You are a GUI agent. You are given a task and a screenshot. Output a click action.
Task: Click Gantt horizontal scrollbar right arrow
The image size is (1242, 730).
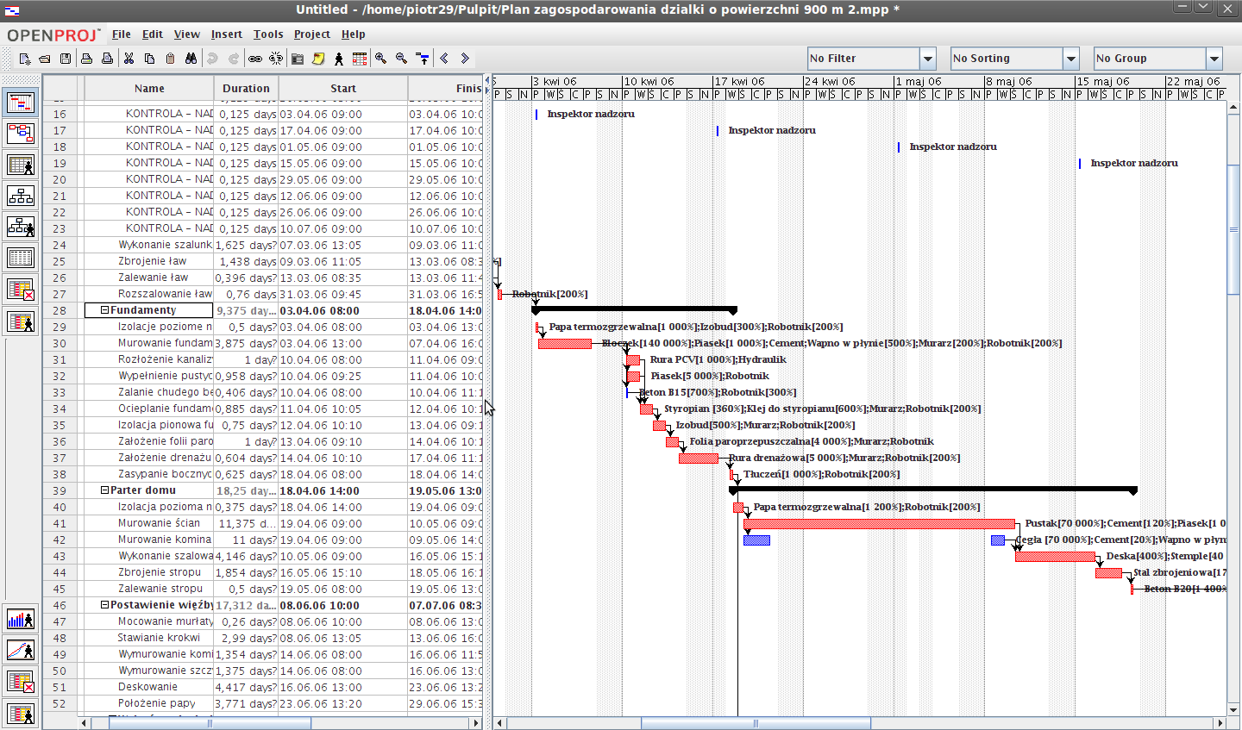(x=1220, y=724)
